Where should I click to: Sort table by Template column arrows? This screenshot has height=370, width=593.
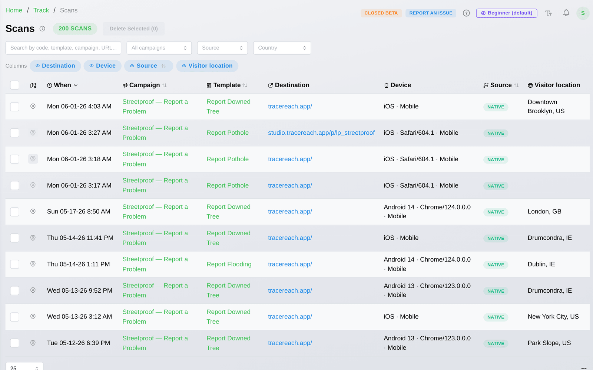coord(245,85)
